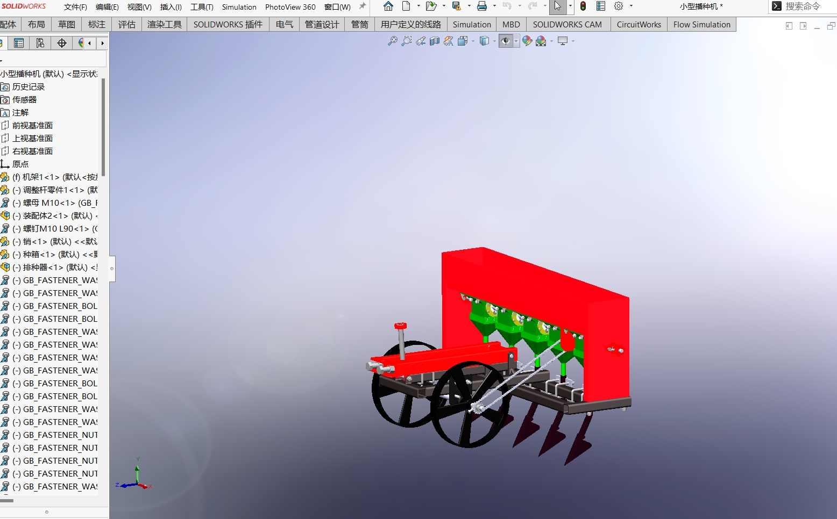Click the Previous View icon
This screenshot has width=837, height=519.
click(421, 41)
